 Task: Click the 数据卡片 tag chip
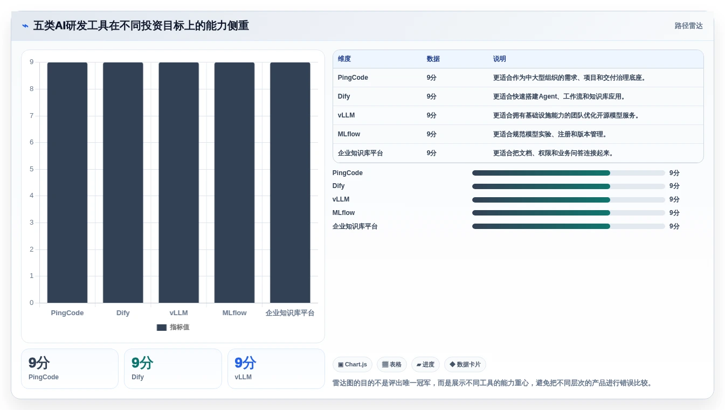click(x=465, y=365)
